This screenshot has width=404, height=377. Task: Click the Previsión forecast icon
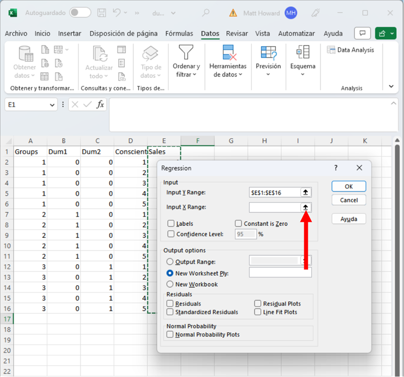pos(268,53)
